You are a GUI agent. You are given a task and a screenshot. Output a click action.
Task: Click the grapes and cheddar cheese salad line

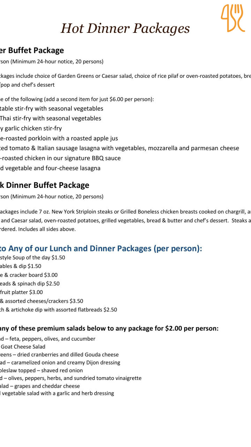(40, 386)
